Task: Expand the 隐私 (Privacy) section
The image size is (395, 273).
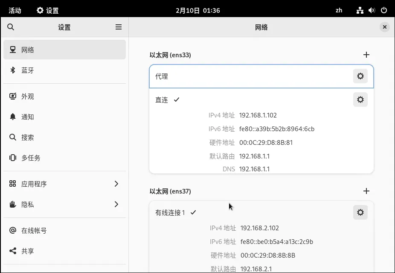Action: [64, 205]
